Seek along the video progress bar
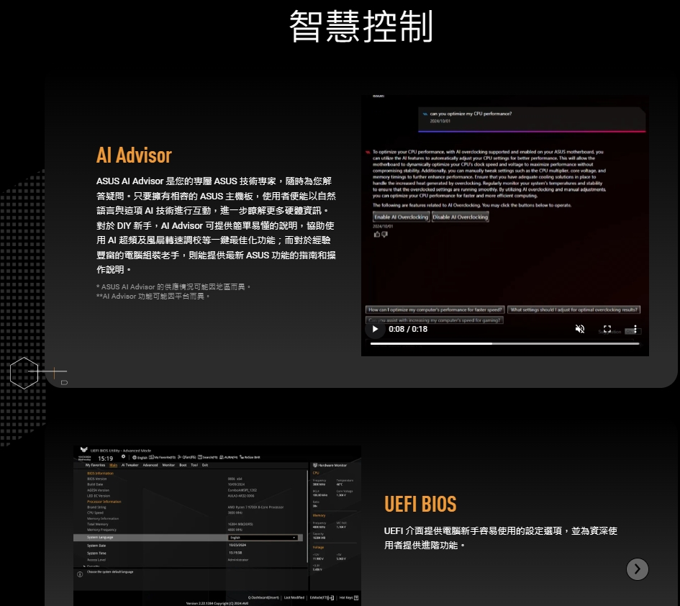 505,343
